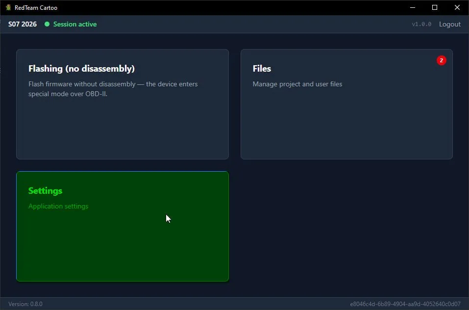This screenshot has width=469, height=310.
Task: Click the 'v1.0.0' version label
Action: [421, 24]
